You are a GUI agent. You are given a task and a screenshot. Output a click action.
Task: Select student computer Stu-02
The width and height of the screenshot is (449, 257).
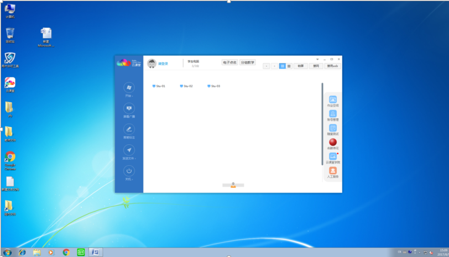(x=186, y=86)
